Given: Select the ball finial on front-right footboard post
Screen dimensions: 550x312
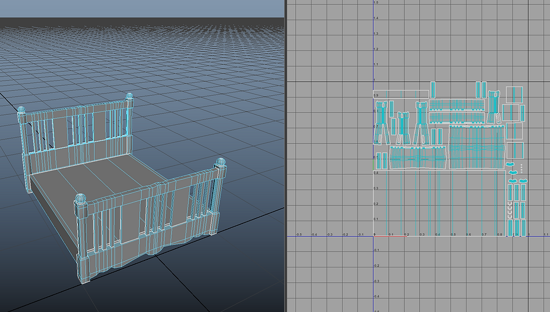Looking at the screenshot, I should coord(220,162).
